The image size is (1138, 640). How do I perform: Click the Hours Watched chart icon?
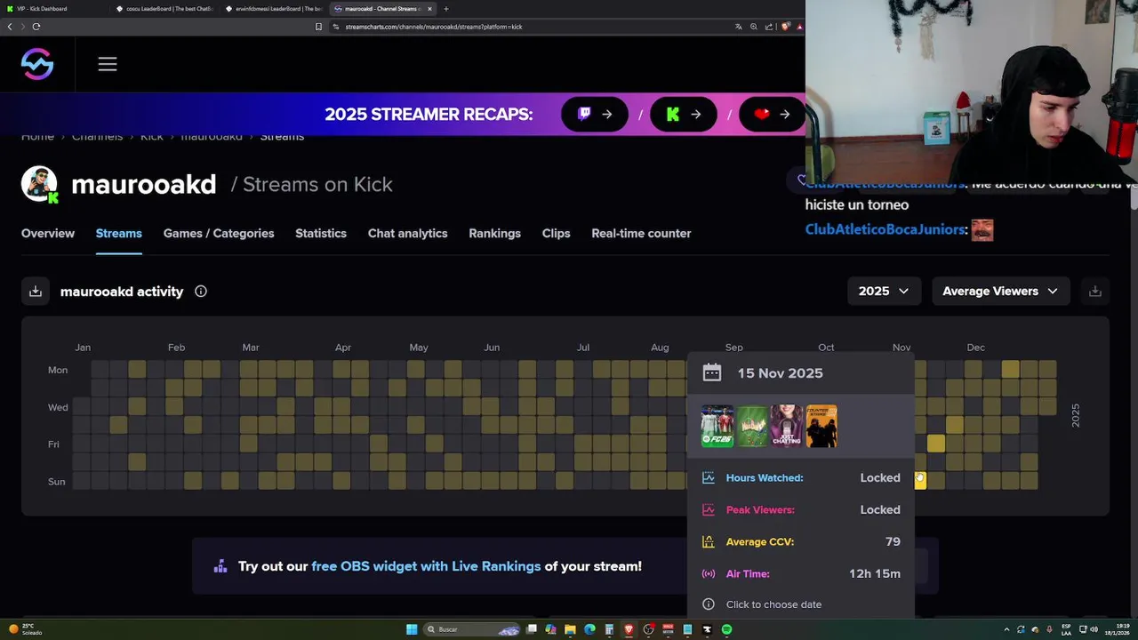[x=709, y=477]
